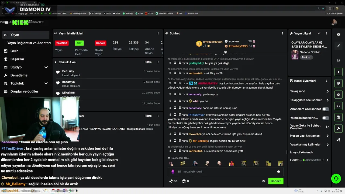This screenshot has width=345, height=194.
Task: Click the YAYINDA status badge
Action: click(x=62, y=43)
